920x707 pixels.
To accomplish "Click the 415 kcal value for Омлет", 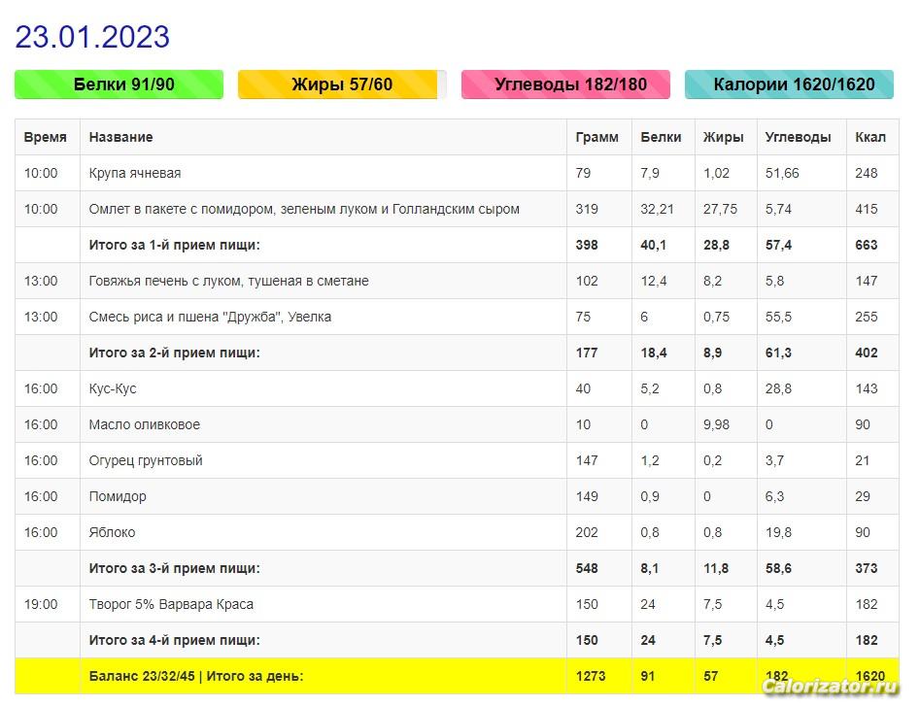I will coord(866,210).
